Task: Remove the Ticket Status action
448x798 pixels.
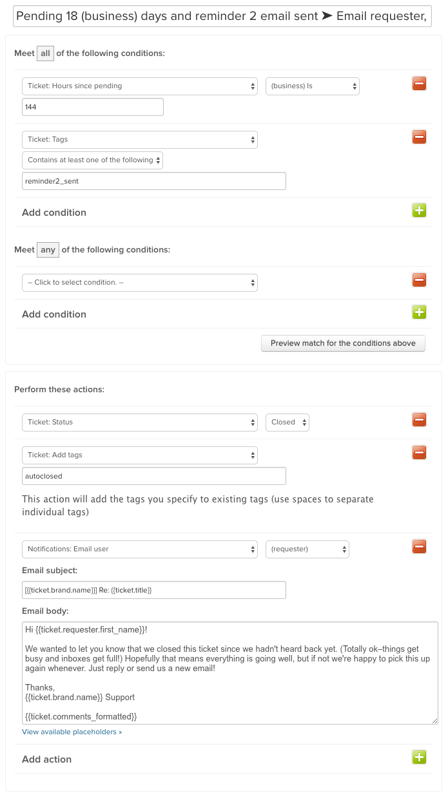Action: 419,419
